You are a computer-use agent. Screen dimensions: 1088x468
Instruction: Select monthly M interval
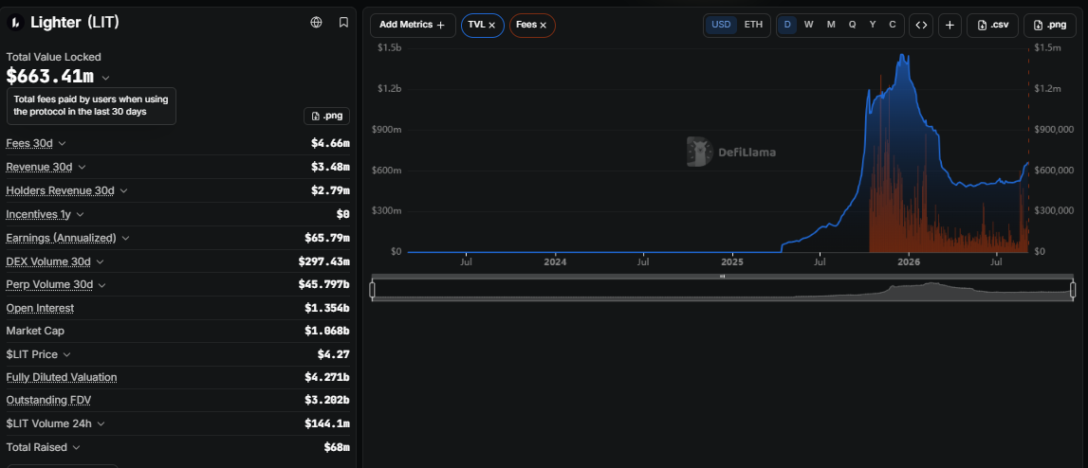click(x=831, y=25)
